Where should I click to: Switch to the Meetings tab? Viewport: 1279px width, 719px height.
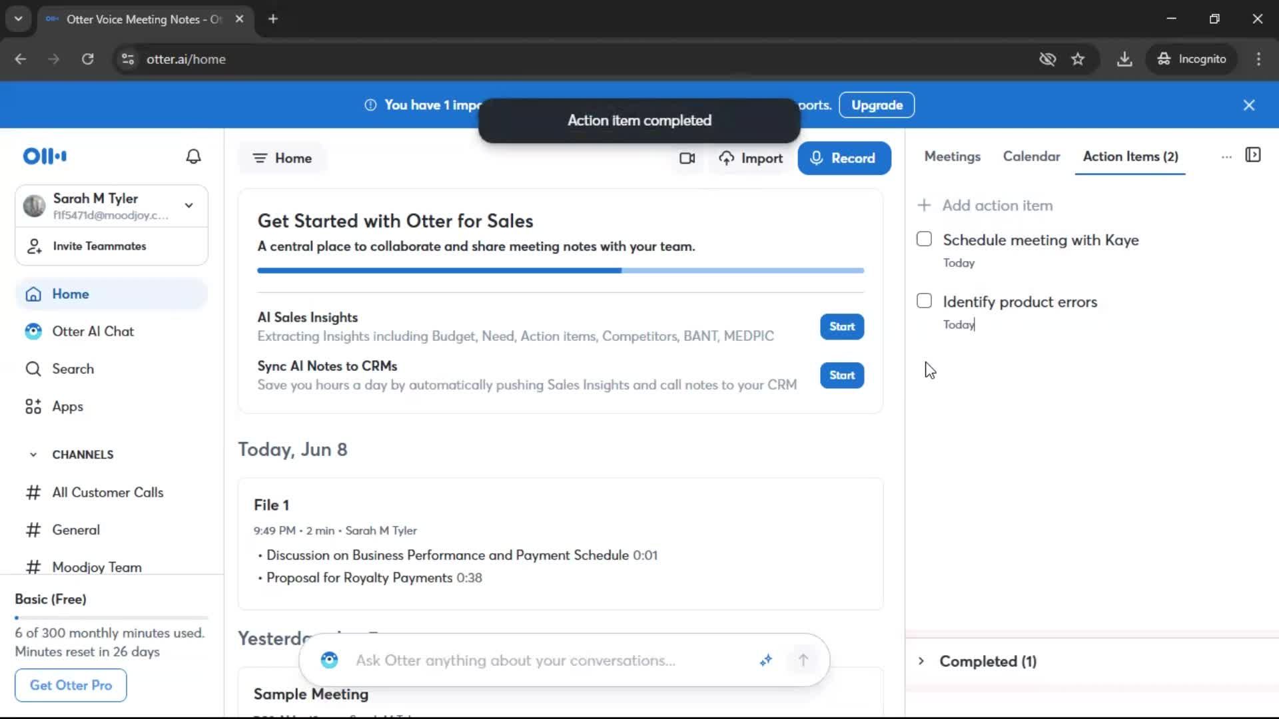(953, 156)
